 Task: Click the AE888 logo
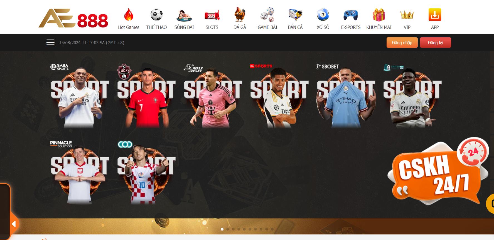(x=73, y=18)
